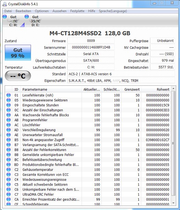
Task: Click the Übertragungsmodus SATA/600 field
Action: pos(91,61)
